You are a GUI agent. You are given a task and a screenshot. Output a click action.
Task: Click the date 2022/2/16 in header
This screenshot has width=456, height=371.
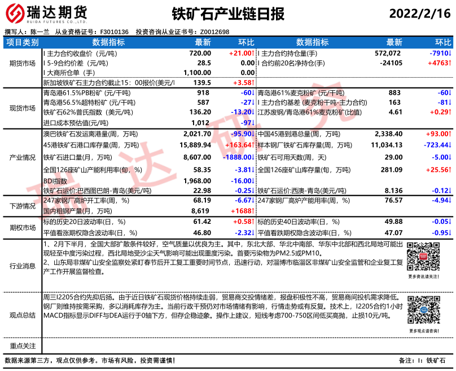click(420, 14)
